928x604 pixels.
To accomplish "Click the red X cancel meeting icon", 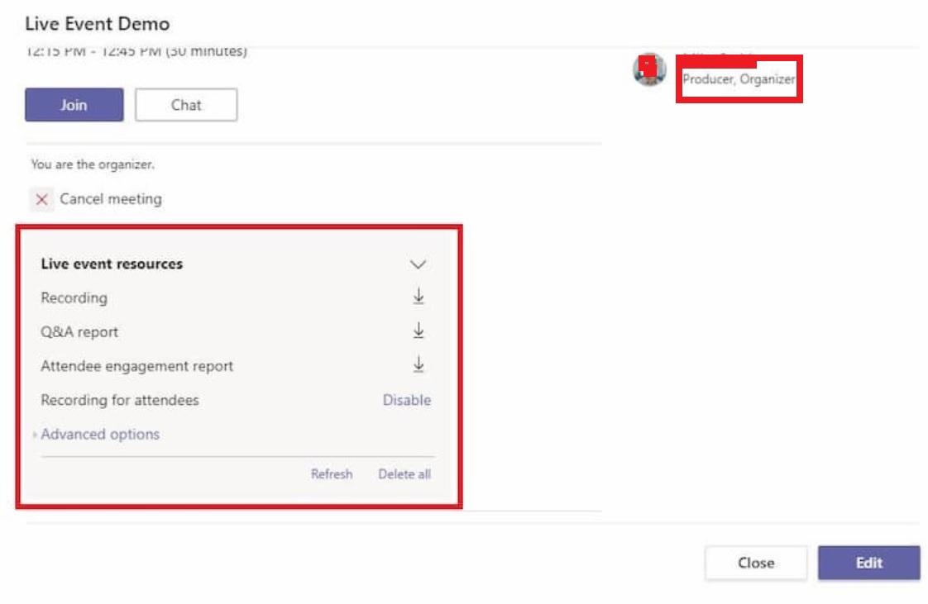I will coord(41,199).
